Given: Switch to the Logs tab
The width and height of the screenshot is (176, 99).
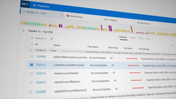Looking at the screenshot, I should coord(148,39).
